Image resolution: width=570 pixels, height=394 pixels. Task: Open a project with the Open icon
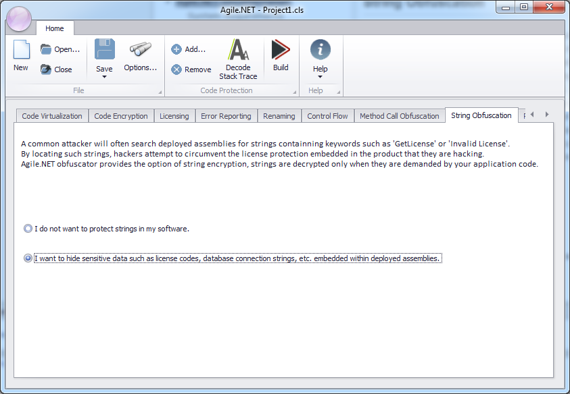coord(46,49)
